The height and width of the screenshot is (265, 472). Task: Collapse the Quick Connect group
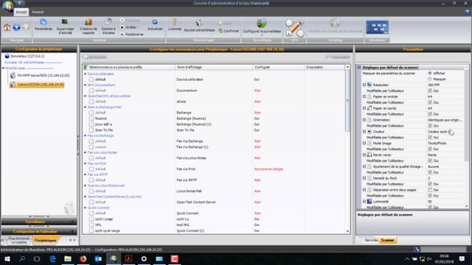tap(85, 208)
